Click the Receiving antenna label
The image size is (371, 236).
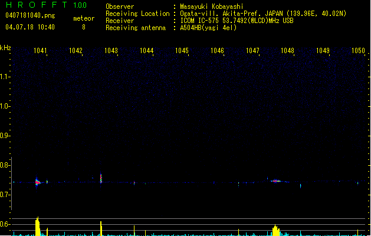point(136,28)
